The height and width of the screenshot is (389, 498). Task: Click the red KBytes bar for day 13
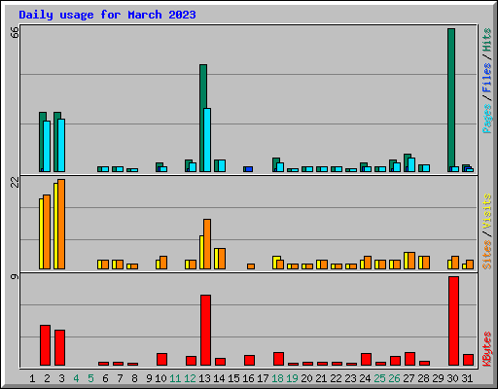(x=205, y=330)
